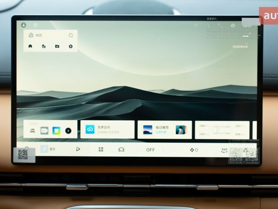Open vehicle settings car icon in dock
278x209 pixels.
point(122,149)
